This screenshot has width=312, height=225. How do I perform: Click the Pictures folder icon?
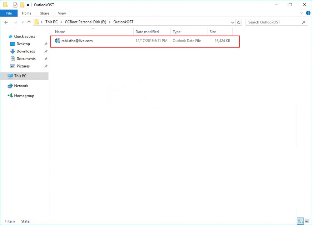(x=12, y=66)
